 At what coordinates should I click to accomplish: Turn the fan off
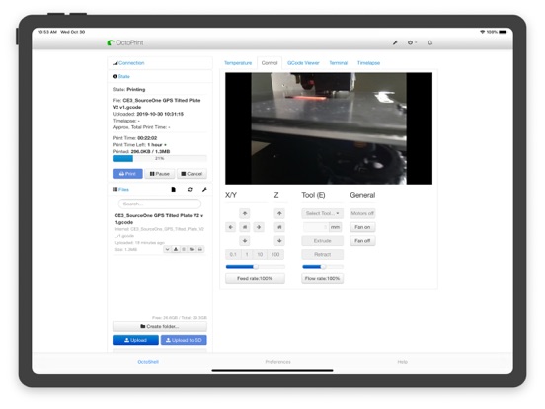click(362, 241)
